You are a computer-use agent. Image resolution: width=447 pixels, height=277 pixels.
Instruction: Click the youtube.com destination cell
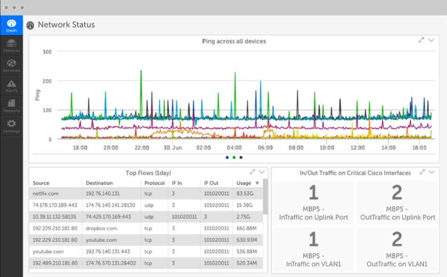101,240
